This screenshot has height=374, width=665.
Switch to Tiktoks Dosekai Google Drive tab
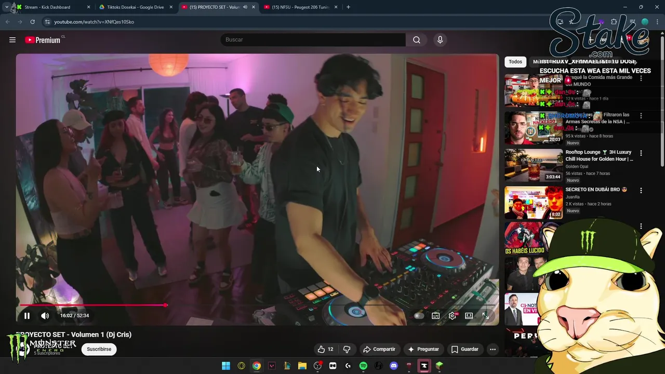(135, 7)
